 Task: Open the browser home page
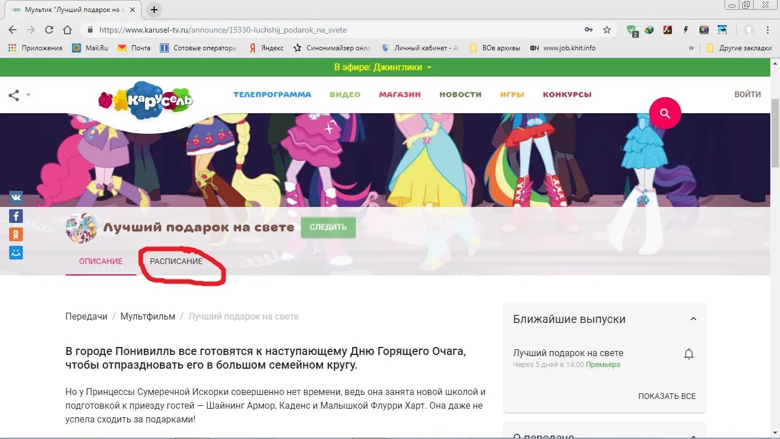tap(67, 30)
